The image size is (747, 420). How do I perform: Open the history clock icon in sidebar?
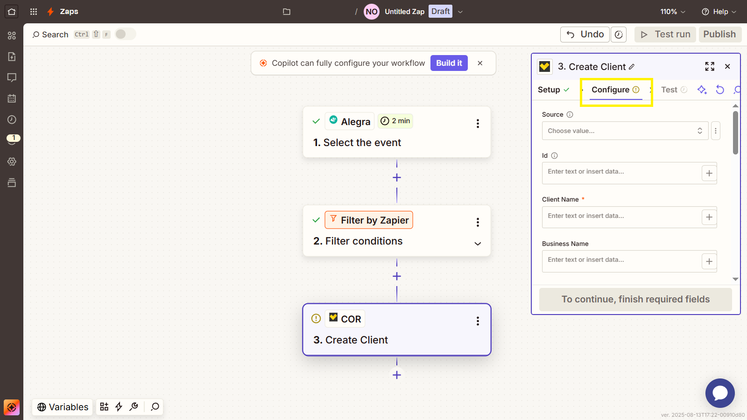(x=12, y=119)
